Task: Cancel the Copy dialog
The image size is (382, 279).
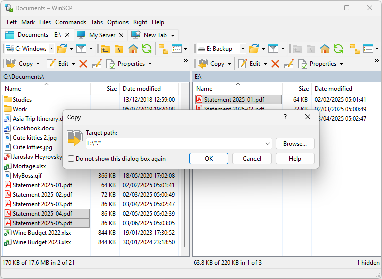Action: (251, 159)
